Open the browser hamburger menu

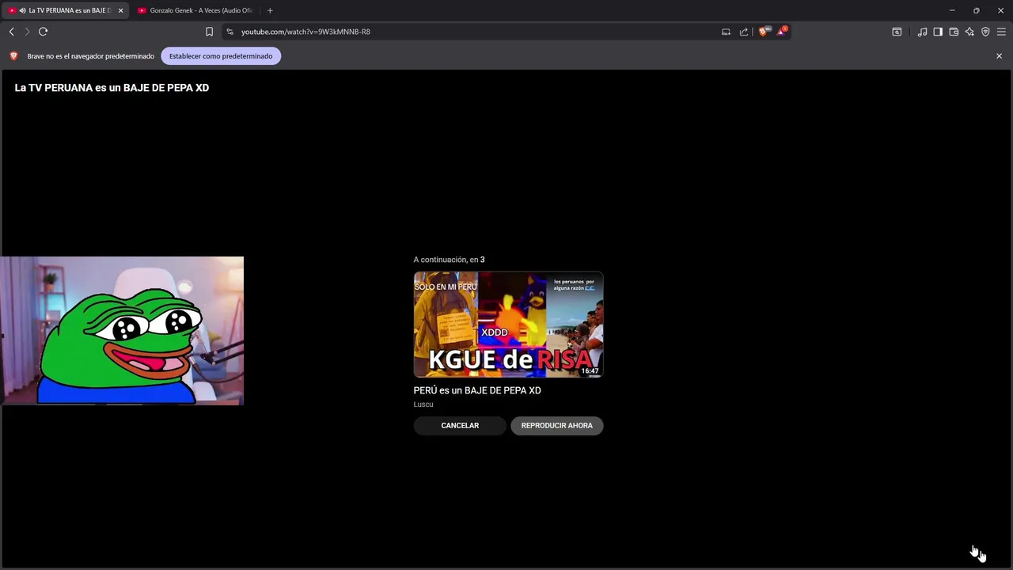[1001, 32]
